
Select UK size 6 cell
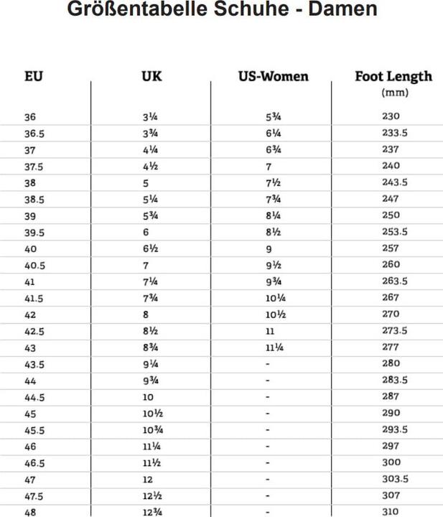click(146, 233)
